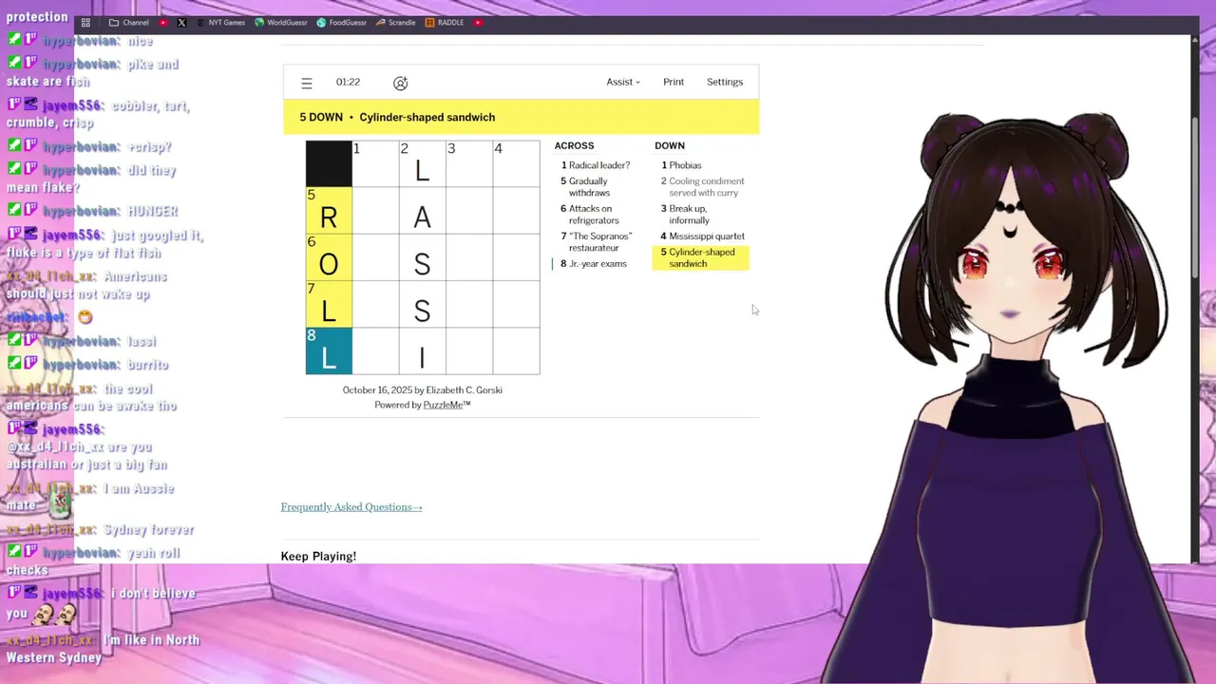1216x684 pixels.
Task: Expand the Assist dropdown
Action: tap(623, 82)
